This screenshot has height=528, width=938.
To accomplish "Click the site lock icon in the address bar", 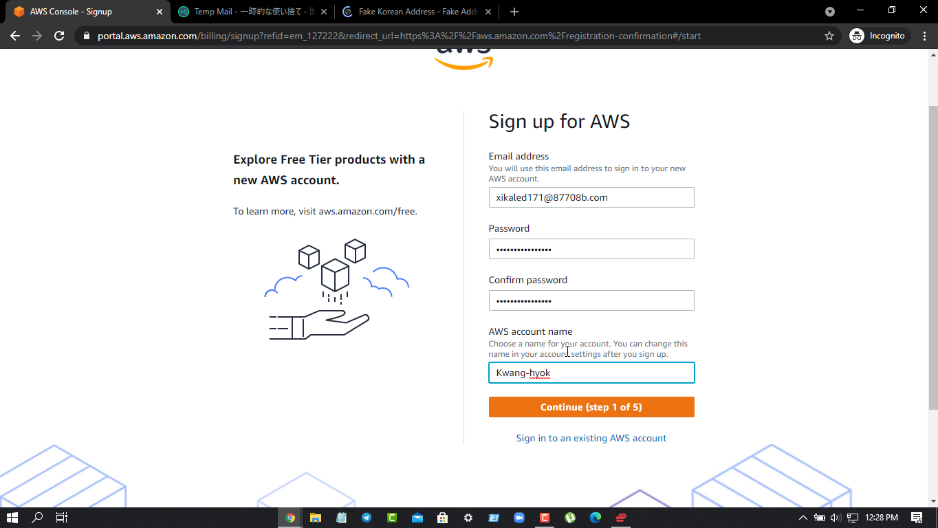I will (86, 36).
